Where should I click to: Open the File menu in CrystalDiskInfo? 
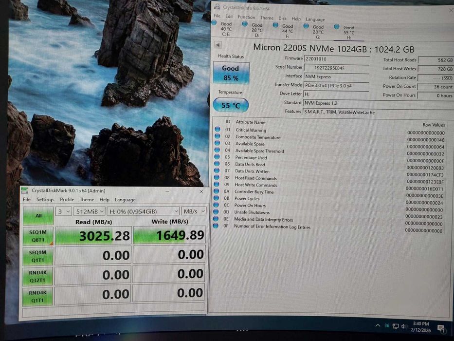tap(217, 16)
